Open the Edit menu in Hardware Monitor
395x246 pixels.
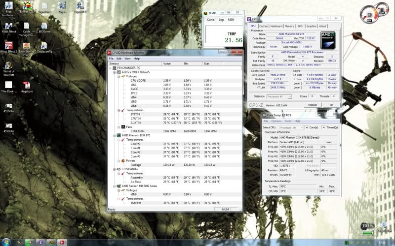(119, 59)
